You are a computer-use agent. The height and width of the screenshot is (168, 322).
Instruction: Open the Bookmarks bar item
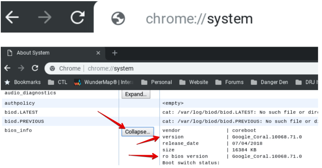(23, 82)
